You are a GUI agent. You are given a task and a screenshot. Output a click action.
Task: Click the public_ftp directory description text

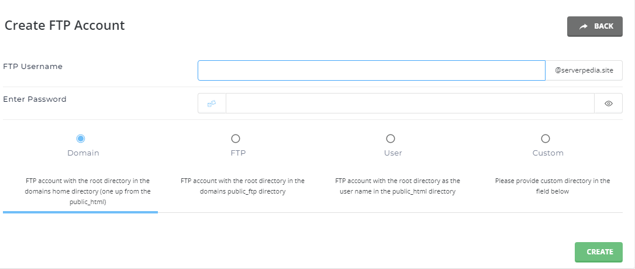242,186
